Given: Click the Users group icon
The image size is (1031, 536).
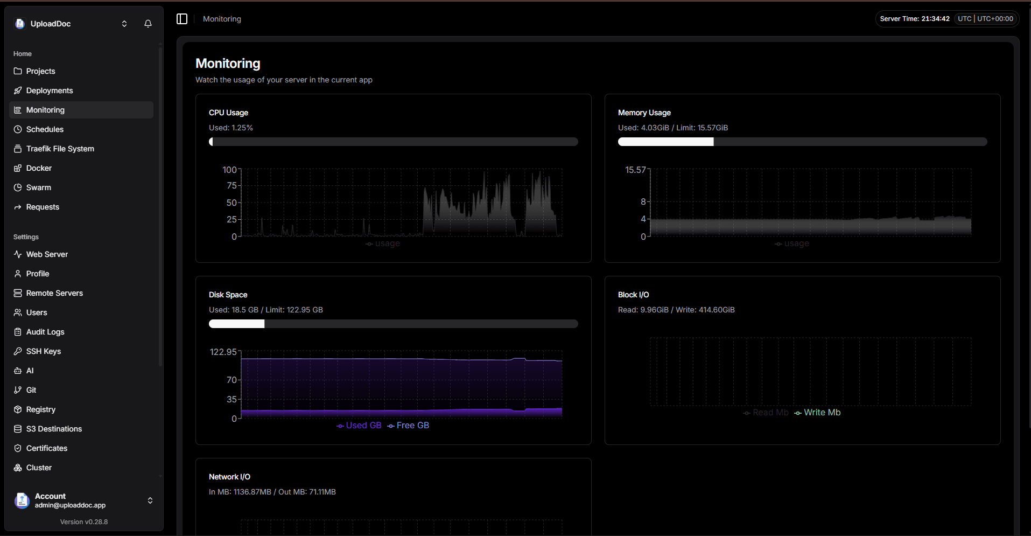Looking at the screenshot, I should [x=18, y=312].
